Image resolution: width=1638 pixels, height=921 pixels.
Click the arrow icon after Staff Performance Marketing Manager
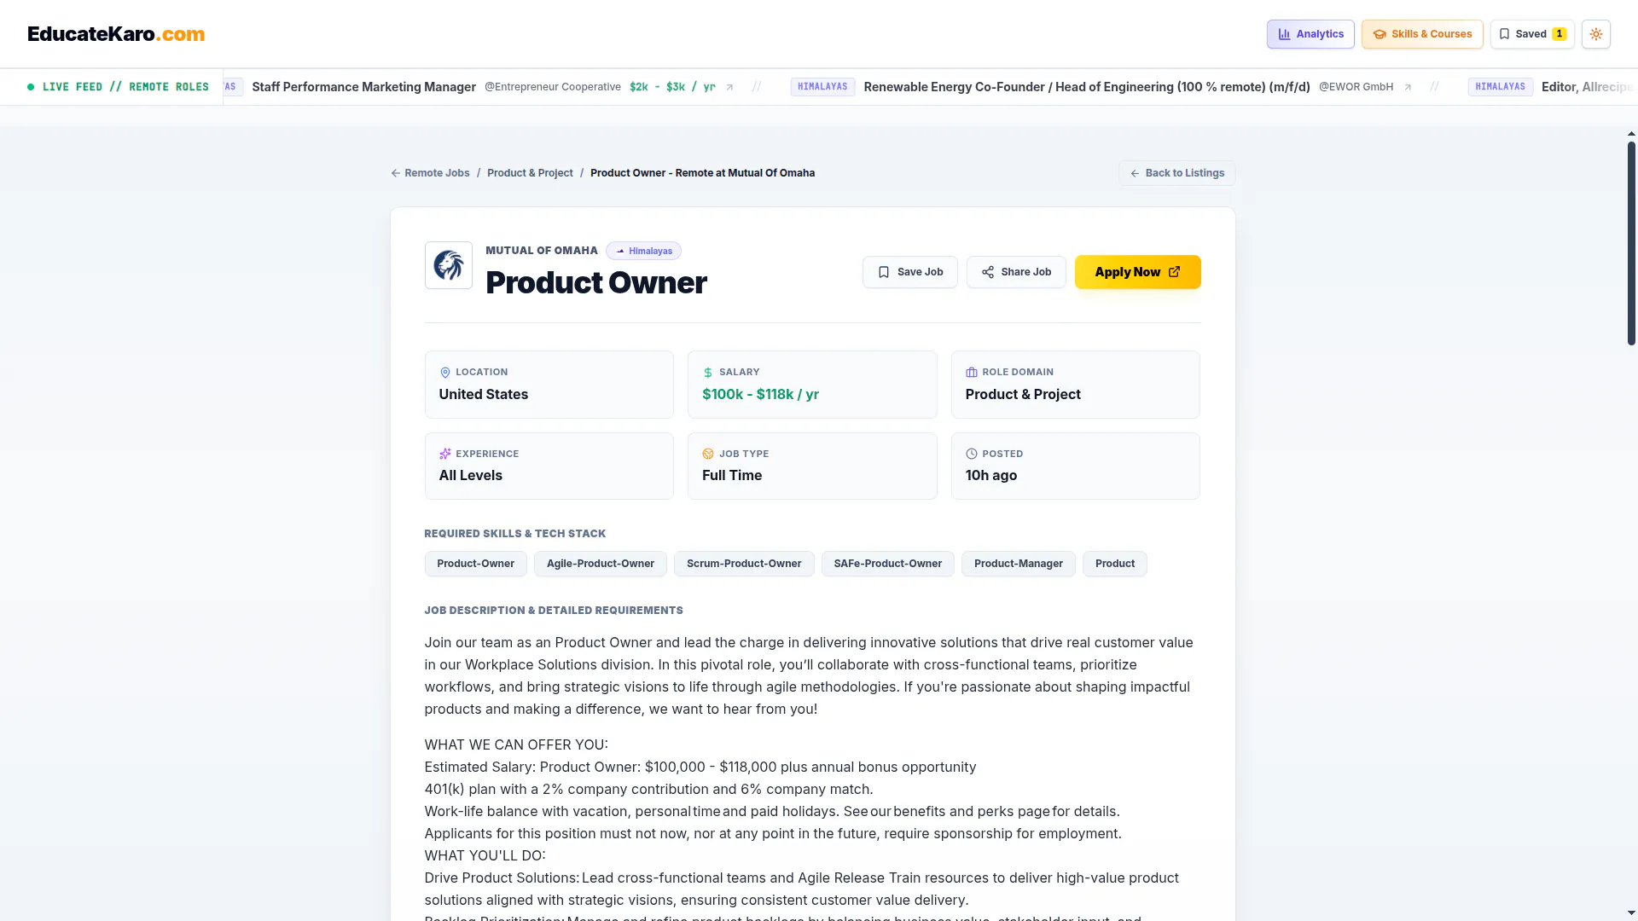point(729,87)
